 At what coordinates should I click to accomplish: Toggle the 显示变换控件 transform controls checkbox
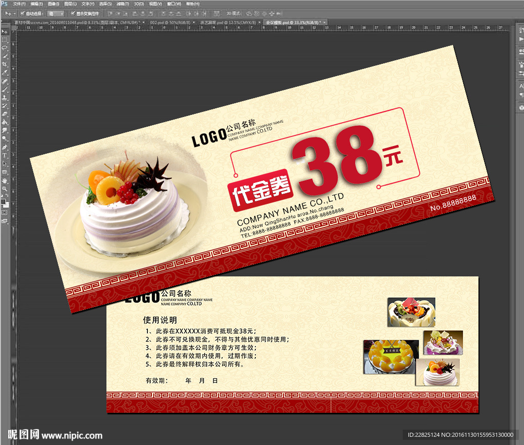[73, 13]
